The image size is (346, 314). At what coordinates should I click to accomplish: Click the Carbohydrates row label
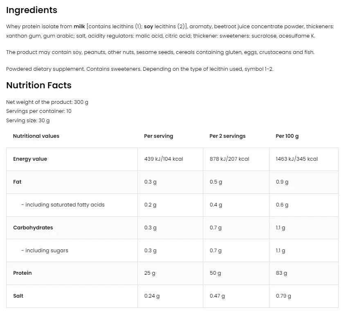point(33,228)
